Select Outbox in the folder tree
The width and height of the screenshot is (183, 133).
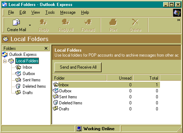coord(29,74)
